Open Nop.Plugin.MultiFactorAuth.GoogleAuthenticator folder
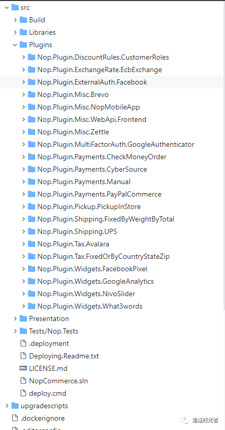The height and width of the screenshot is (430, 225). pos(116,145)
